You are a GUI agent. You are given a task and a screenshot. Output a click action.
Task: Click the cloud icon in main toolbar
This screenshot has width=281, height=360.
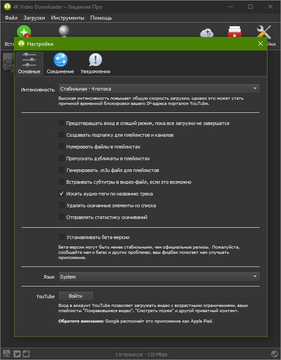[207, 33]
